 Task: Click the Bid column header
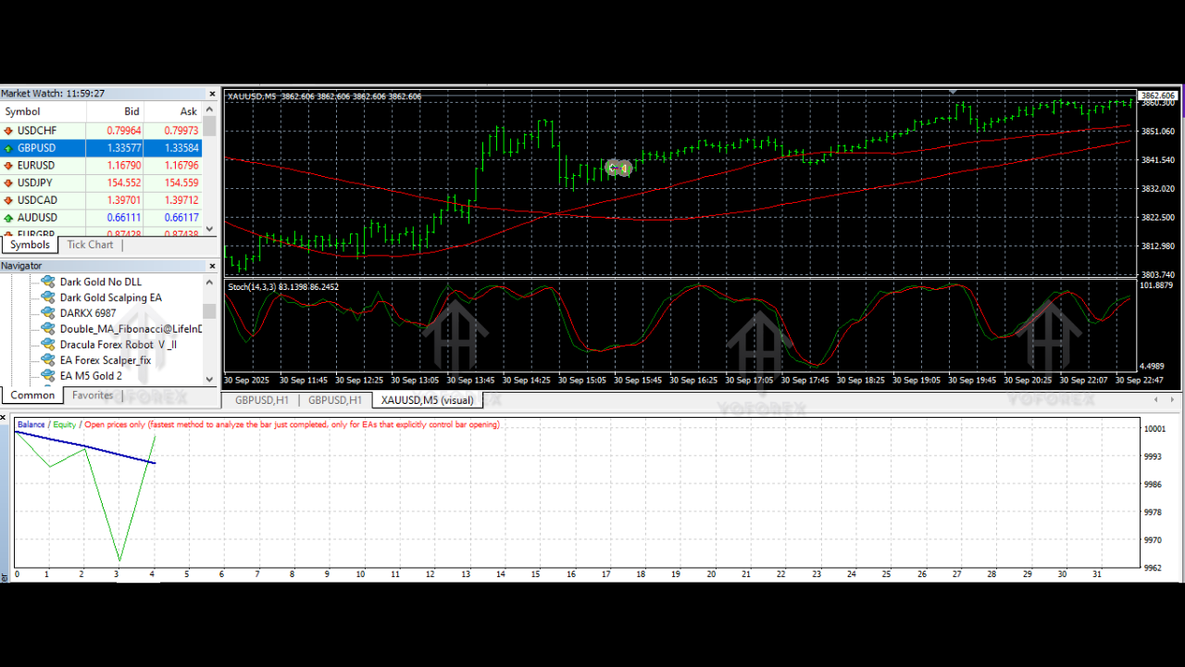point(131,111)
